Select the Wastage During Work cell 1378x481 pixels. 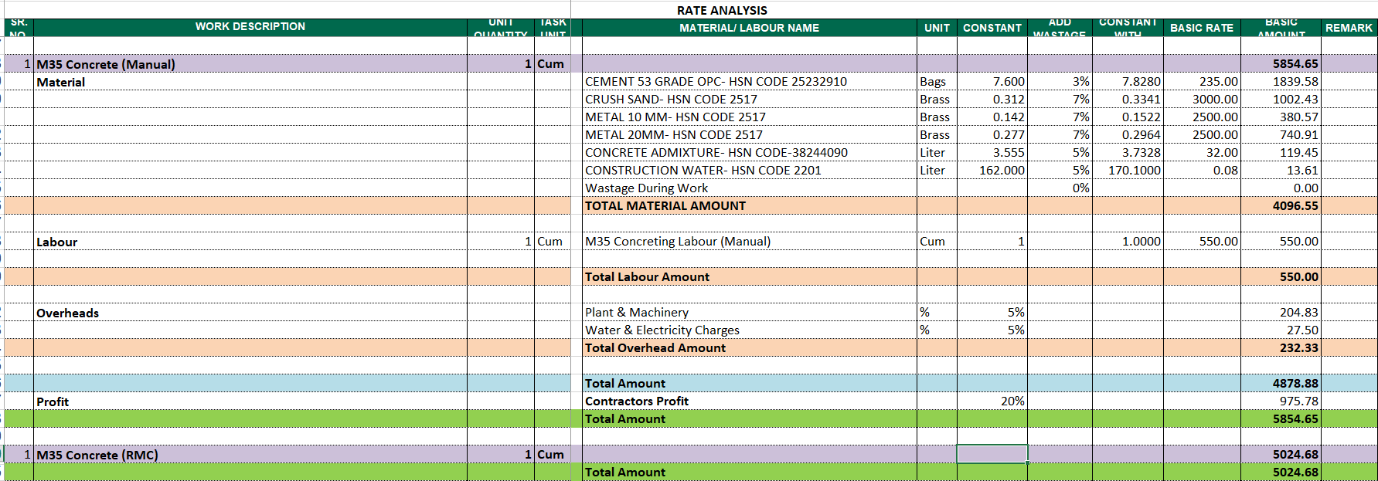click(x=749, y=188)
